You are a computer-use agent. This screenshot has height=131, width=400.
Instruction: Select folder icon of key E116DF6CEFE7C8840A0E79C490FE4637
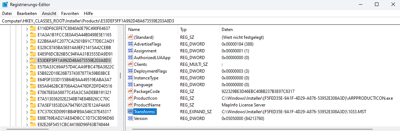[x=33, y=28]
